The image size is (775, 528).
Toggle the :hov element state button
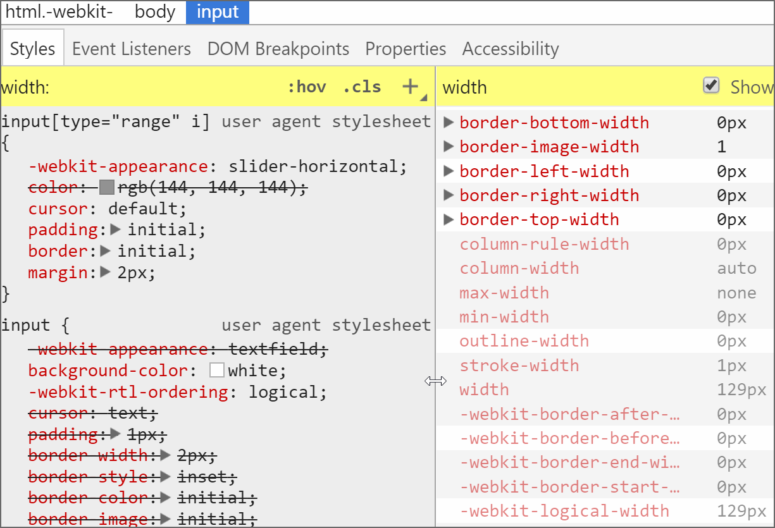[x=306, y=87]
